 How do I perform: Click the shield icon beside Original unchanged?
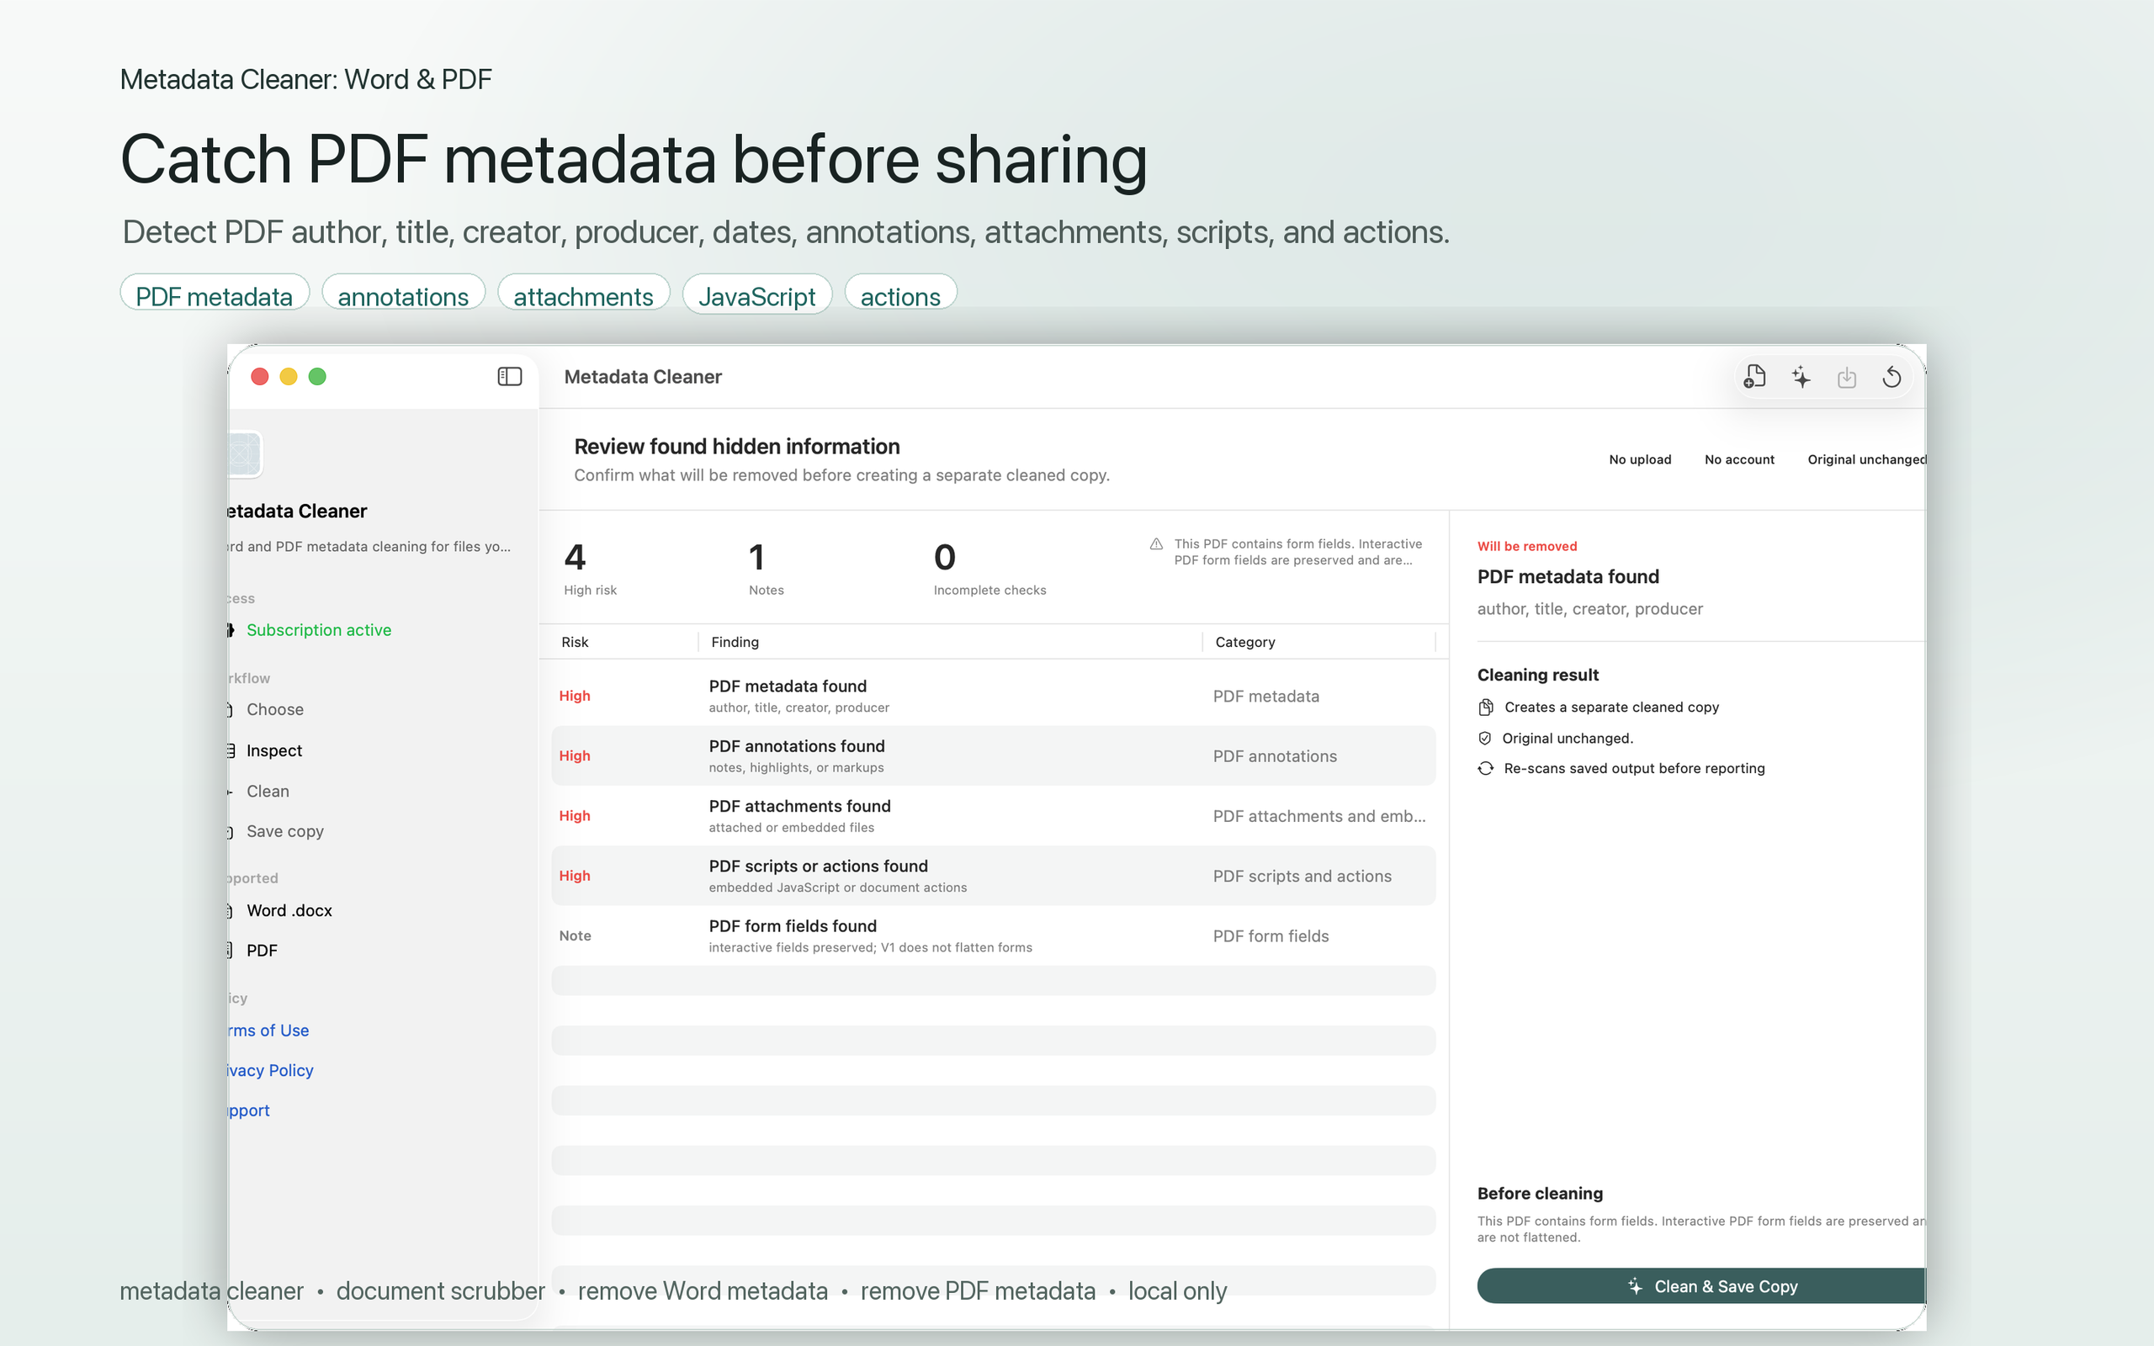(1484, 738)
